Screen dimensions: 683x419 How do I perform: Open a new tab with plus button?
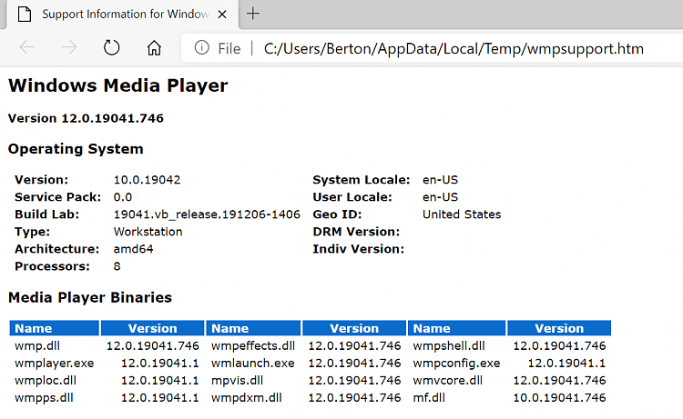[x=253, y=14]
